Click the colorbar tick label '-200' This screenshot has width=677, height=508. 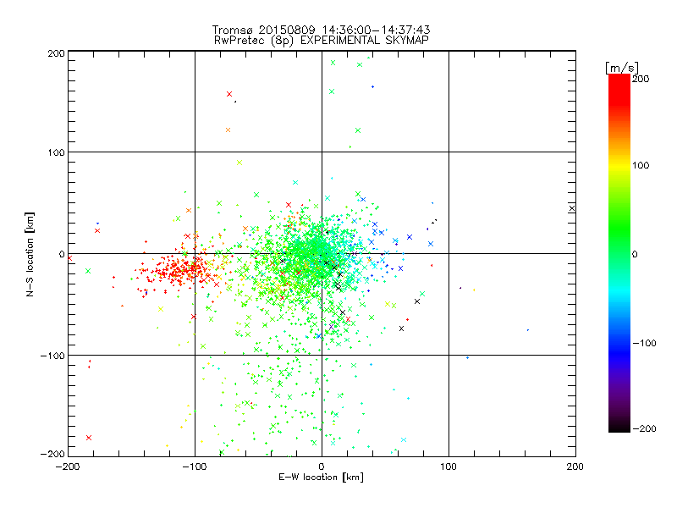coord(644,428)
